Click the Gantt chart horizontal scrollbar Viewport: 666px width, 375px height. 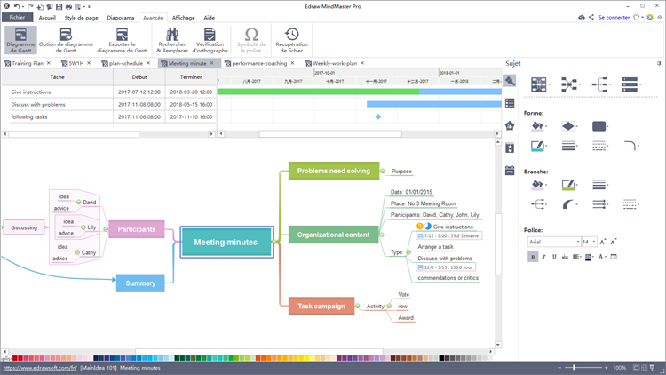(x=330, y=134)
